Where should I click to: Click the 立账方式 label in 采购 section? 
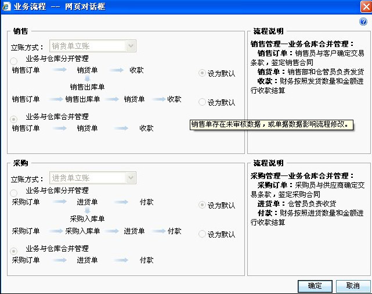point(27,180)
